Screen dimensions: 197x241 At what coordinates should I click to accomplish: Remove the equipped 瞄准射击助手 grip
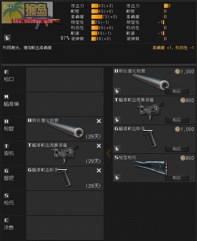99,171
